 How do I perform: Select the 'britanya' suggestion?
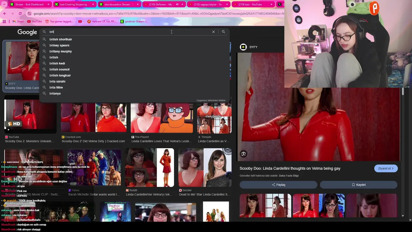[x=135, y=93]
